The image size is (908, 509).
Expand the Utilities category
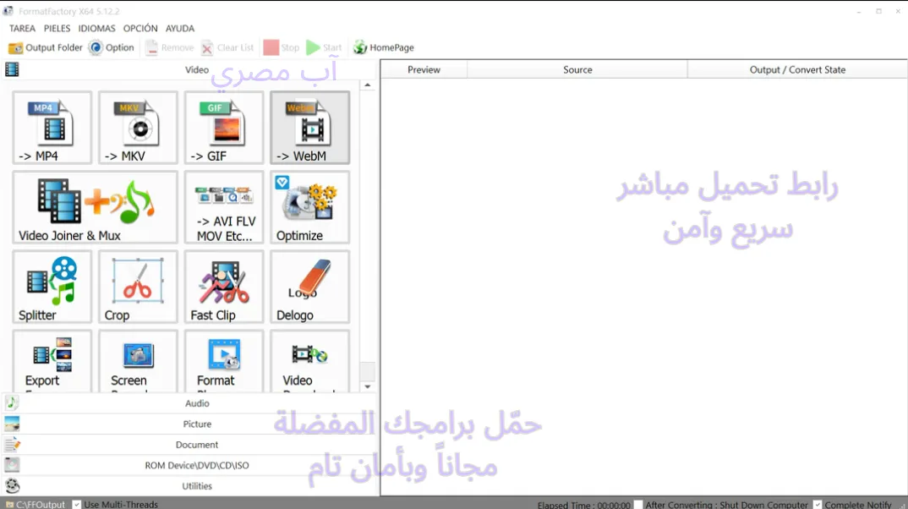190,486
